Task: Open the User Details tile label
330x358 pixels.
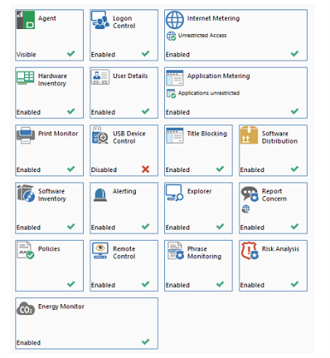Action: coord(130,76)
